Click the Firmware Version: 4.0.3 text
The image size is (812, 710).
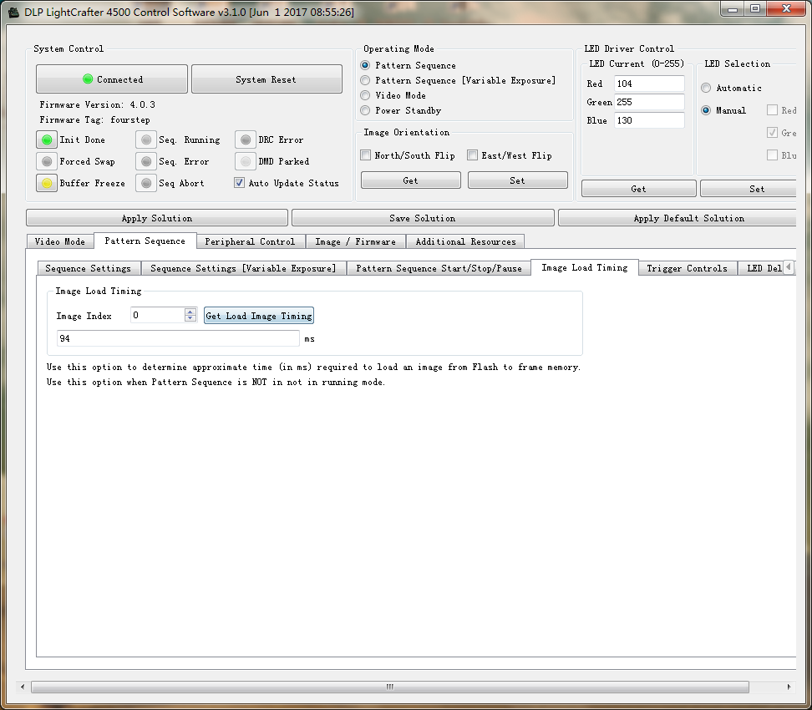click(x=98, y=104)
